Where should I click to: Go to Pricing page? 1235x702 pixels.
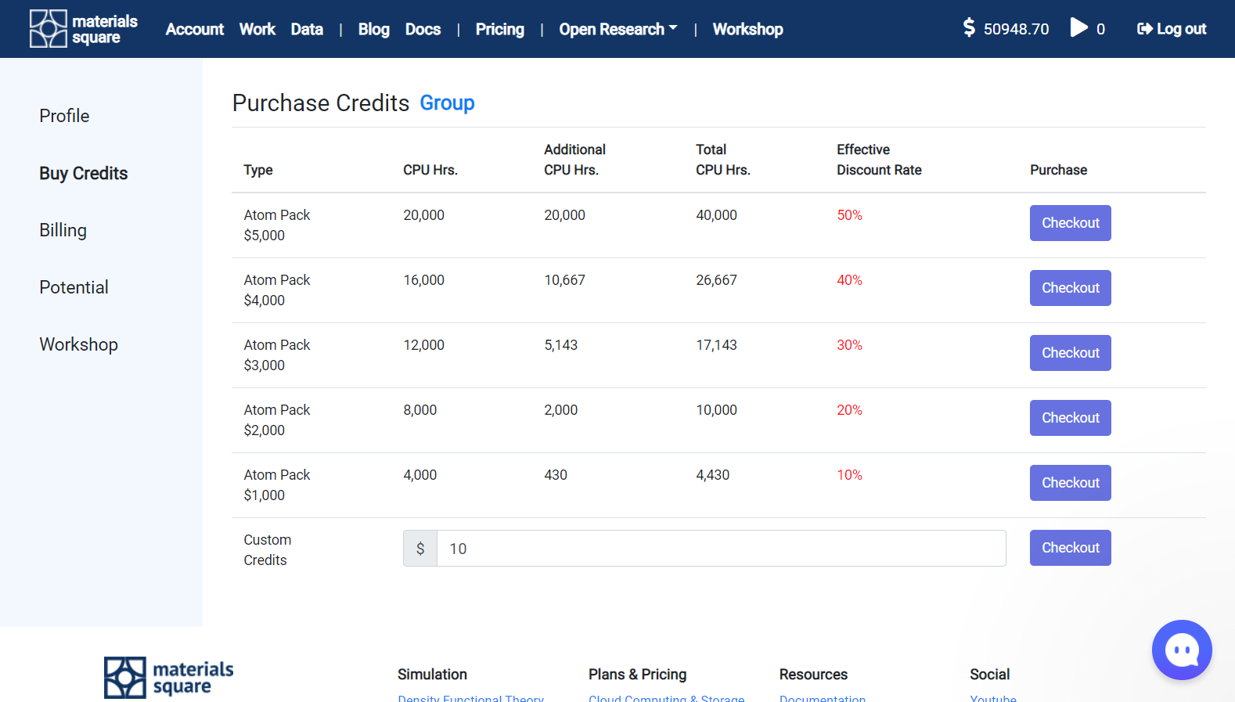tap(500, 29)
